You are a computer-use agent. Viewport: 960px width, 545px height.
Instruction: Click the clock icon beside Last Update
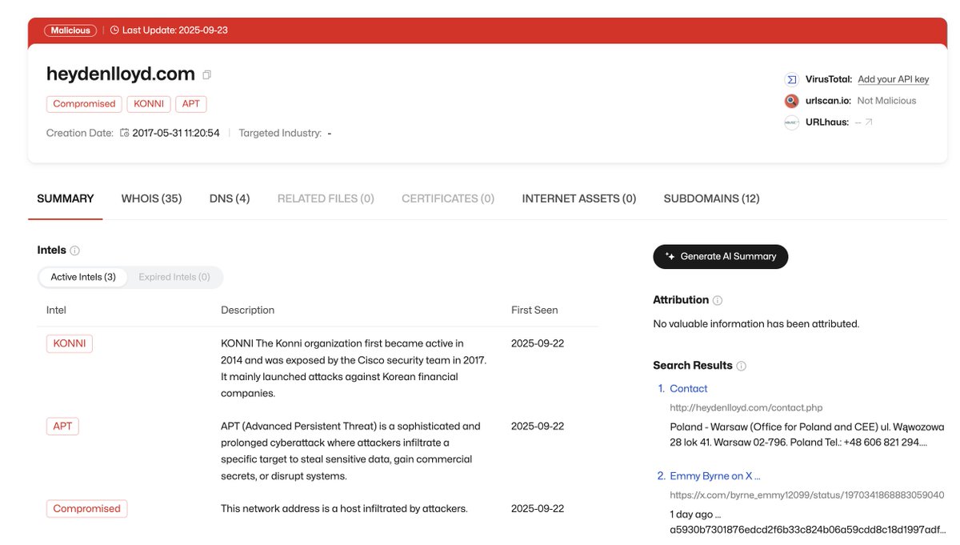114,30
